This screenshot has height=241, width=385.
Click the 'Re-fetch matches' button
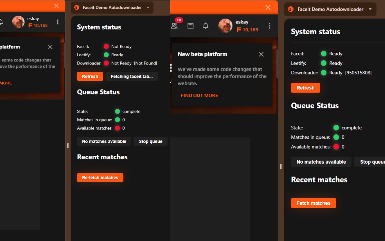(x=100, y=177)
